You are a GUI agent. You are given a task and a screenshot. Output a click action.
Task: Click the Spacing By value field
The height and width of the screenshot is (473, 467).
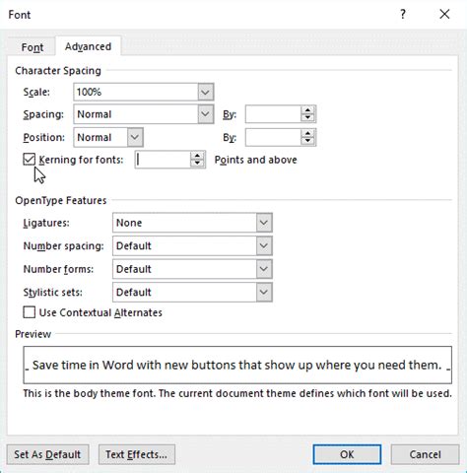[273, 114]
